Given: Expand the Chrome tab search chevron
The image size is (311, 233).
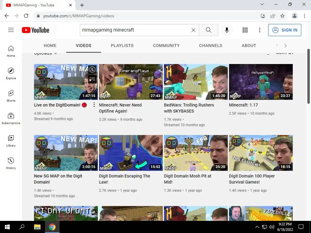Looking at the screenshot, I should pos(262,4).
